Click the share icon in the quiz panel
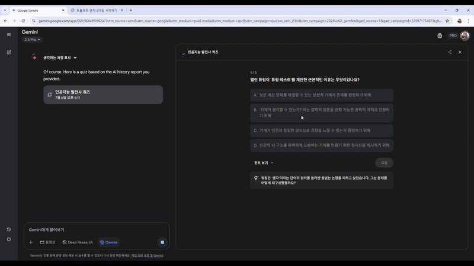This screenshot has width=474, height=266. click(x=450, y=52)
